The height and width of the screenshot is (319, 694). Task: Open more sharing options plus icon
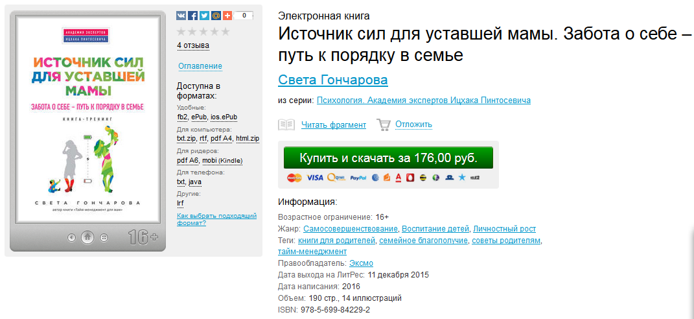click(x=227, y=16)
